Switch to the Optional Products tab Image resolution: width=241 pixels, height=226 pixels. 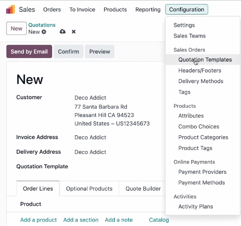89,188
